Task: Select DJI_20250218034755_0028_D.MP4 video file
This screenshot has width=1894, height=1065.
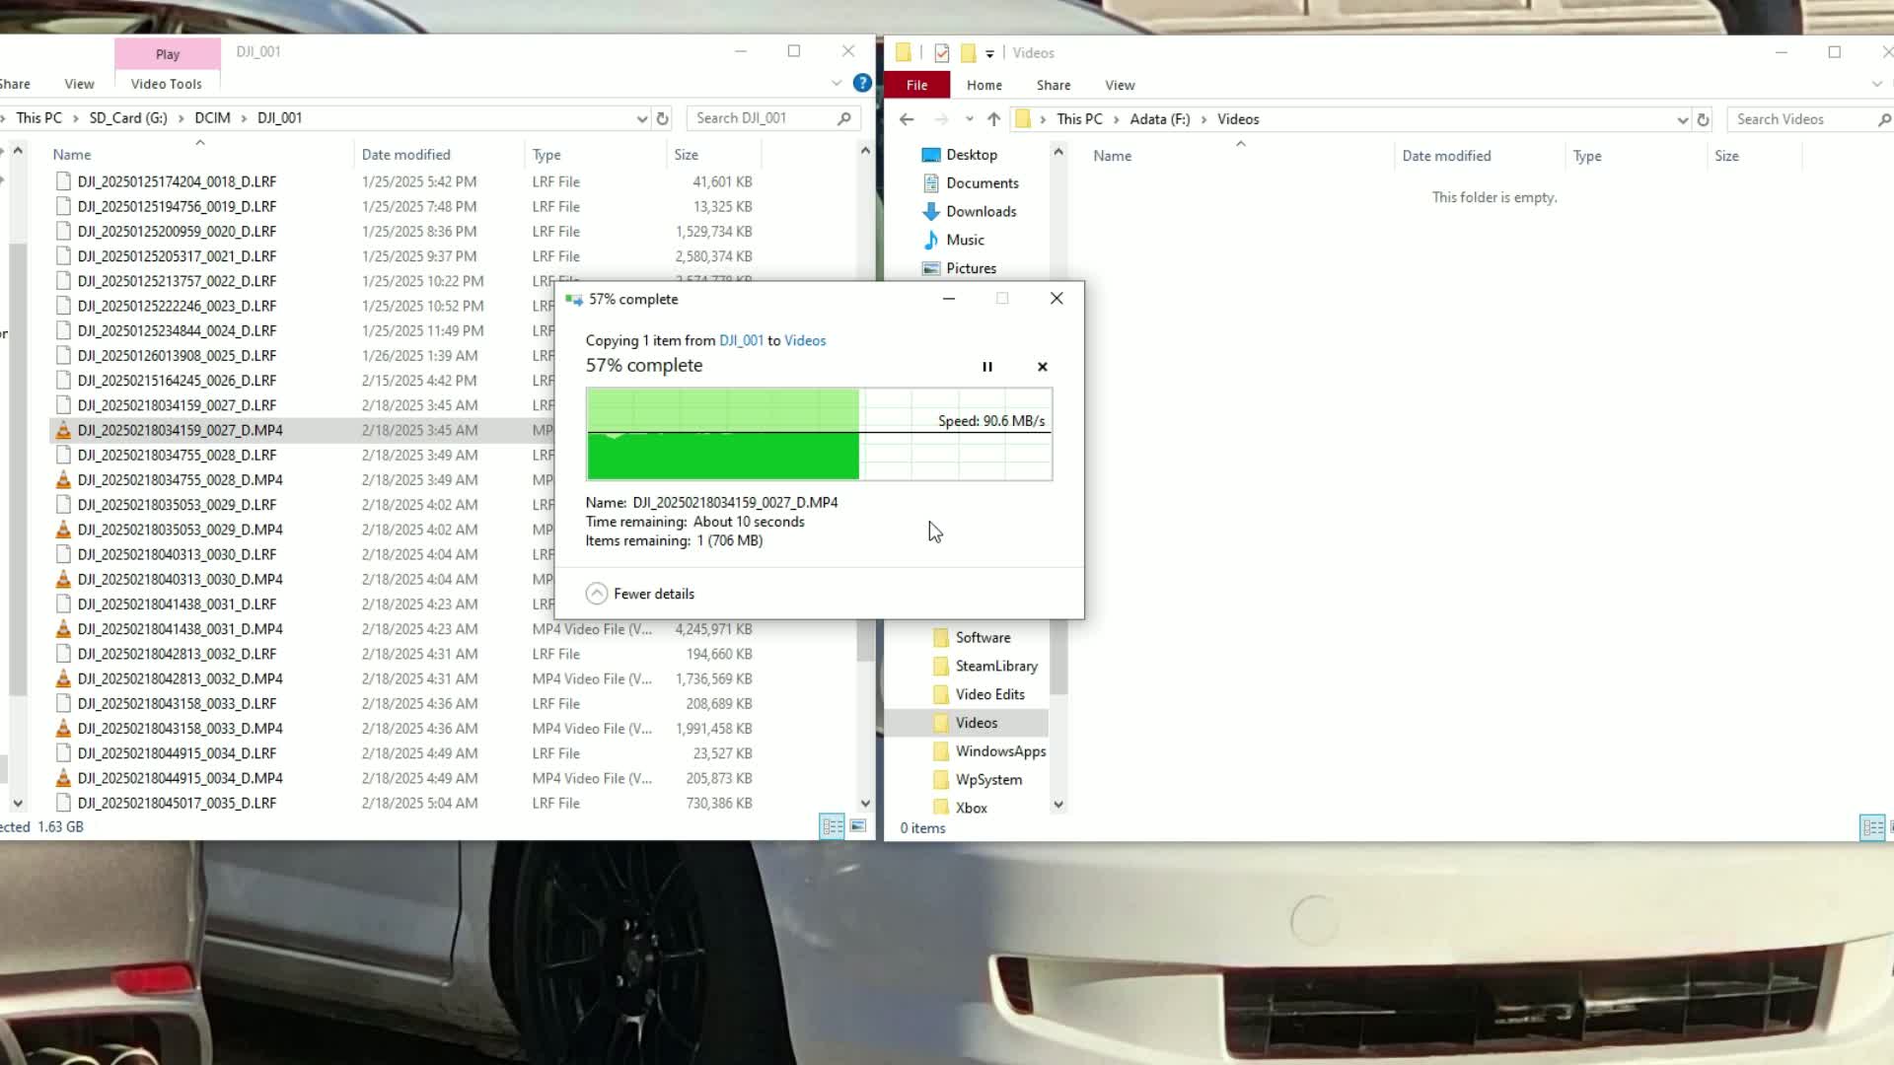Action: coord(180,480)
